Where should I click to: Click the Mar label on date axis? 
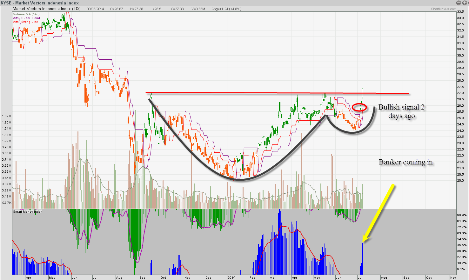click(272, 277)
